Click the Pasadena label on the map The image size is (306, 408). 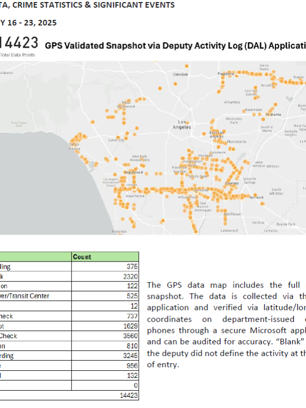coord(225,73)
